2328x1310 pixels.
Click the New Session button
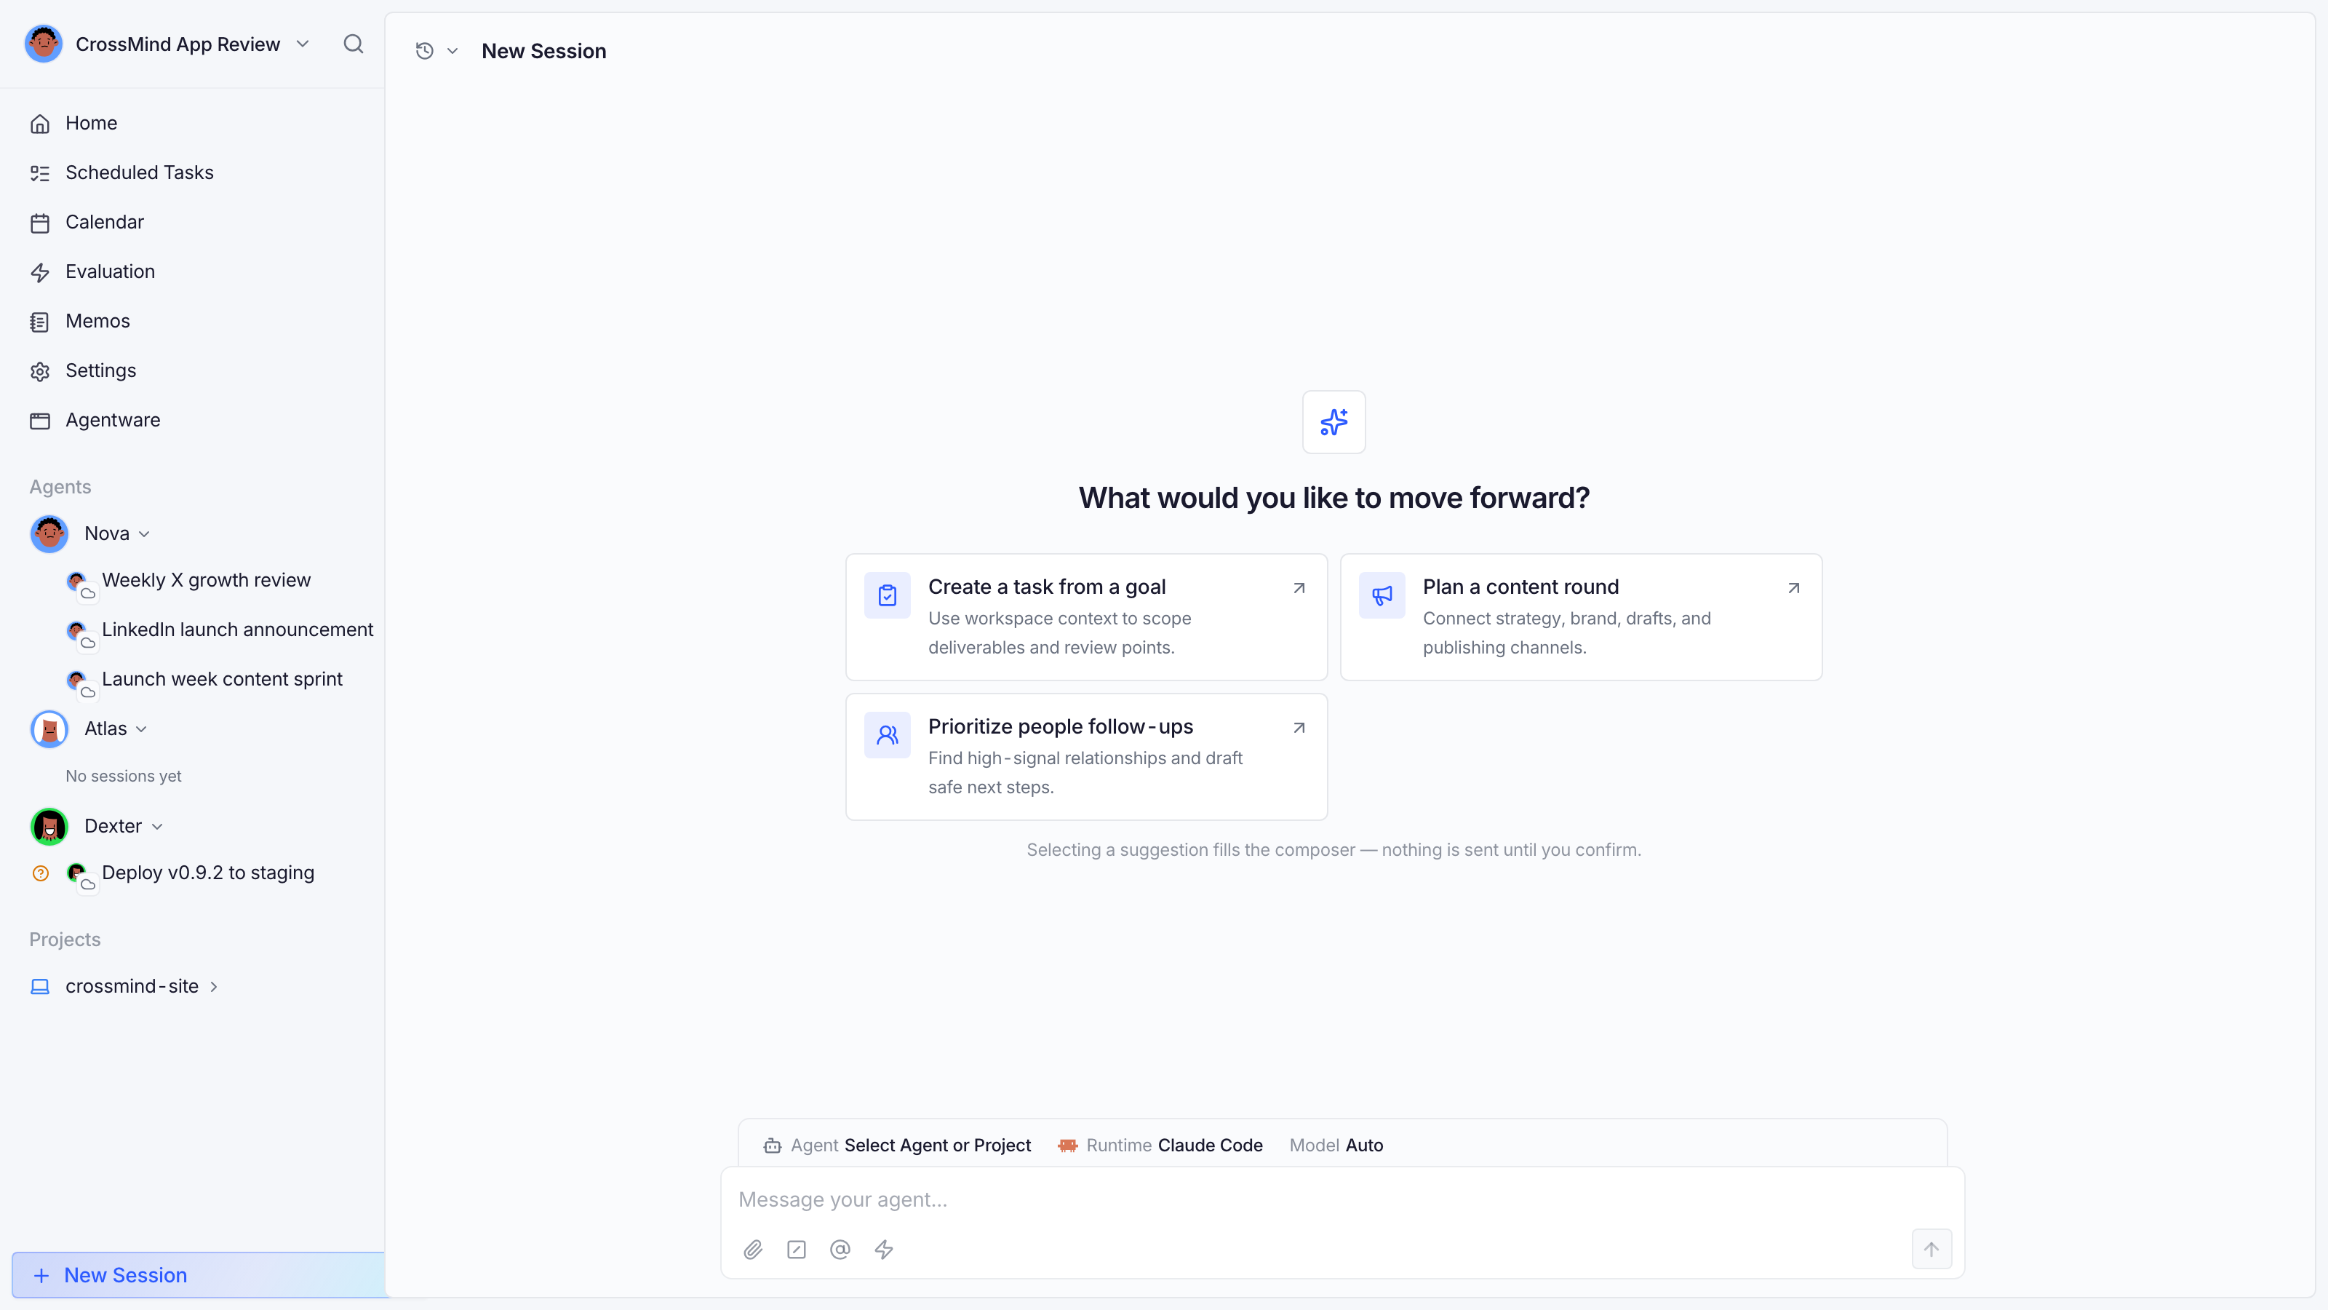click(198, 1275)
